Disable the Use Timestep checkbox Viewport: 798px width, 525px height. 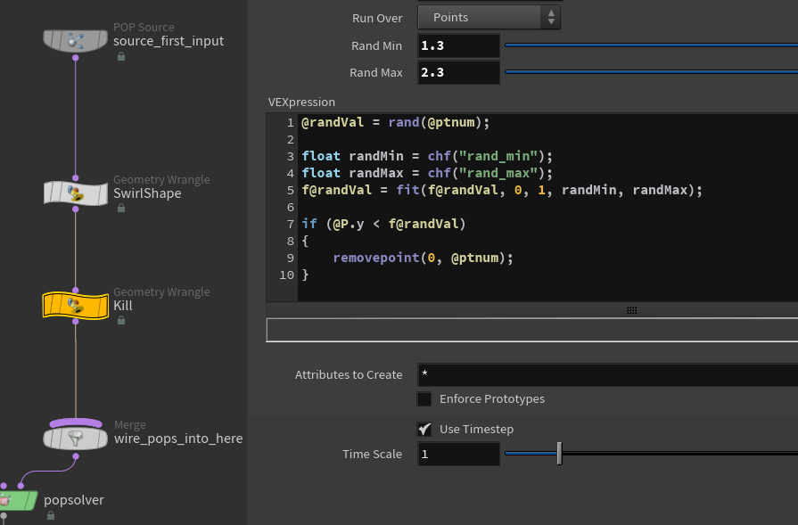(x=424, y=430)
